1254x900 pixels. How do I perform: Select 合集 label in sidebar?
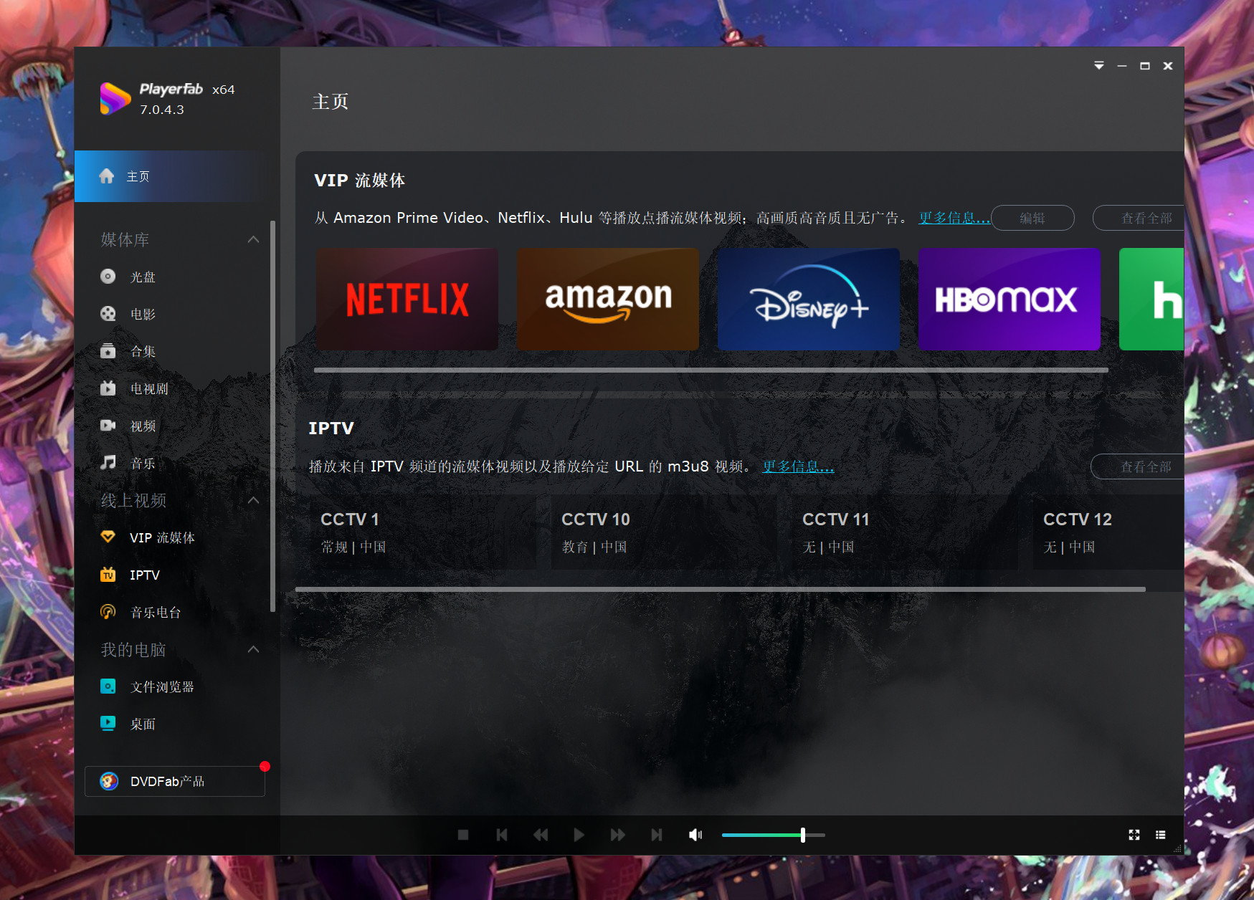(143, 352)
